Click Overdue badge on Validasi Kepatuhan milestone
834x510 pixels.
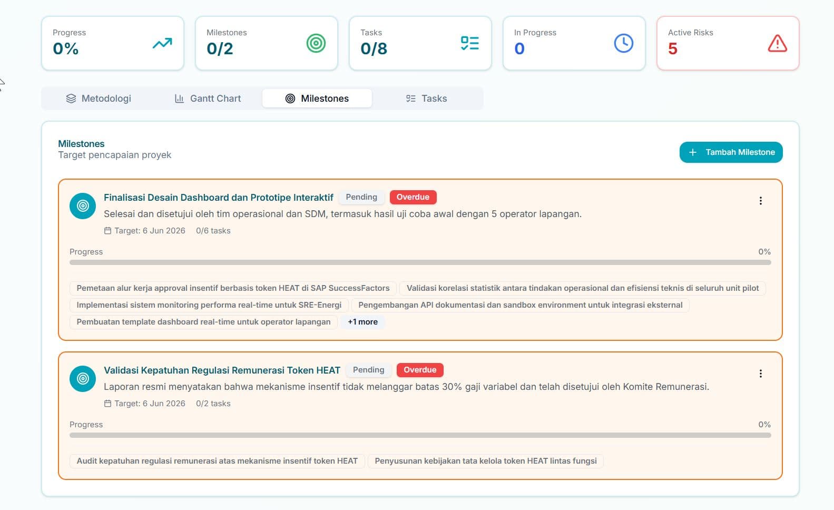click(420, 370)
